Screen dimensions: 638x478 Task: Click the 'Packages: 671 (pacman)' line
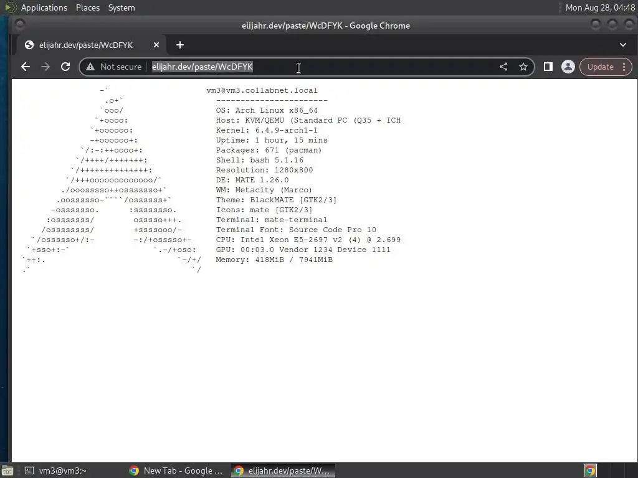pyautogui.click(x=269, y=150)
